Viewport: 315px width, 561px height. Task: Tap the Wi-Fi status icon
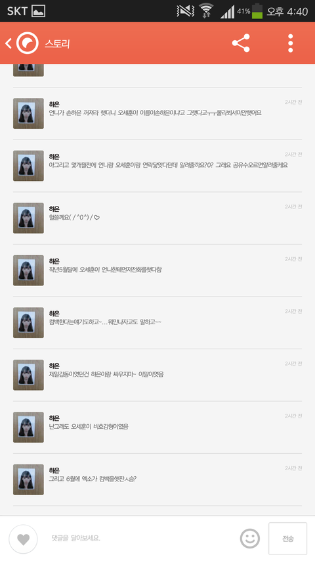(206, 11)
